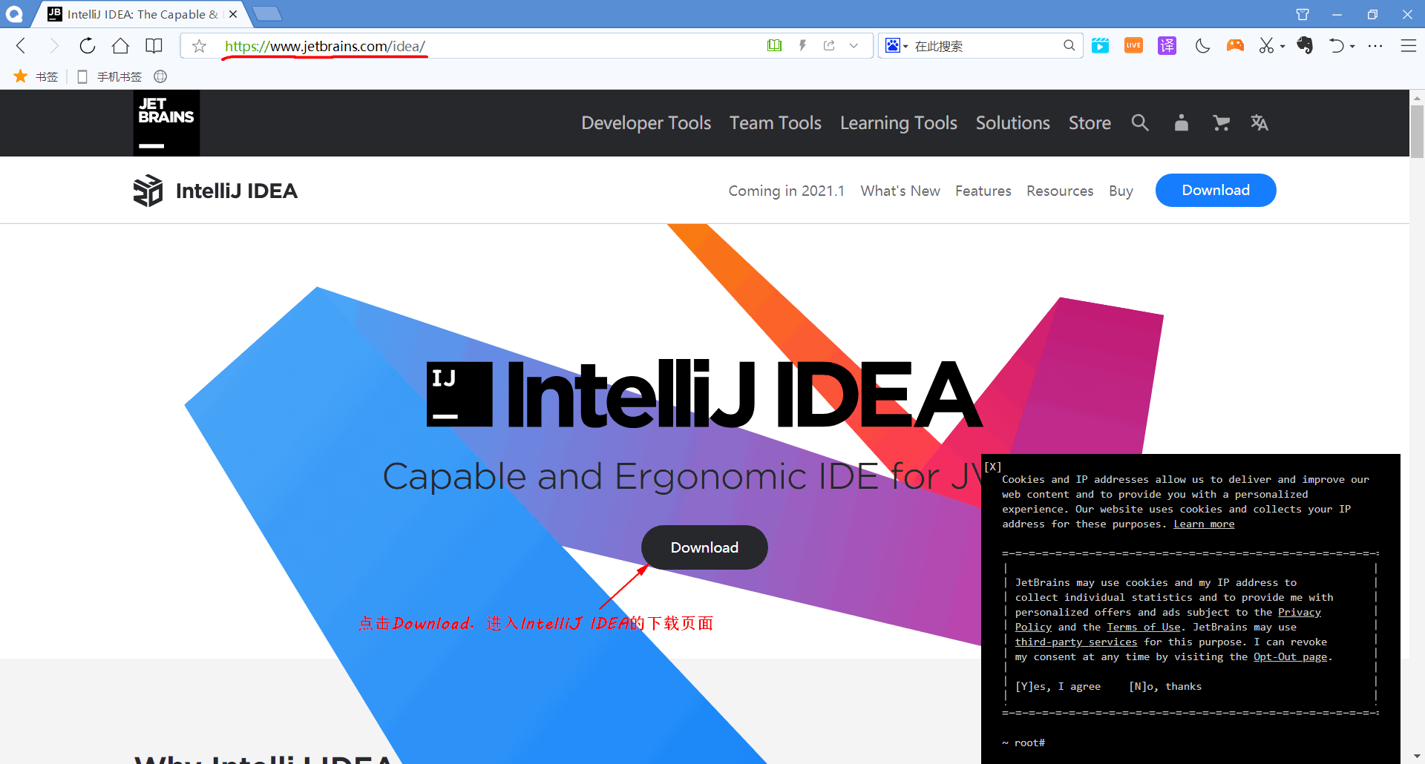The height and width of the screenshot is (764, 1425).
Task: Open the Coming in 2021.1 link
Action: [x=786, y=191]
